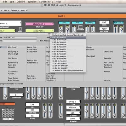
Task: Open the 400 ms delay time selector
Action: (x=73, y=107)
